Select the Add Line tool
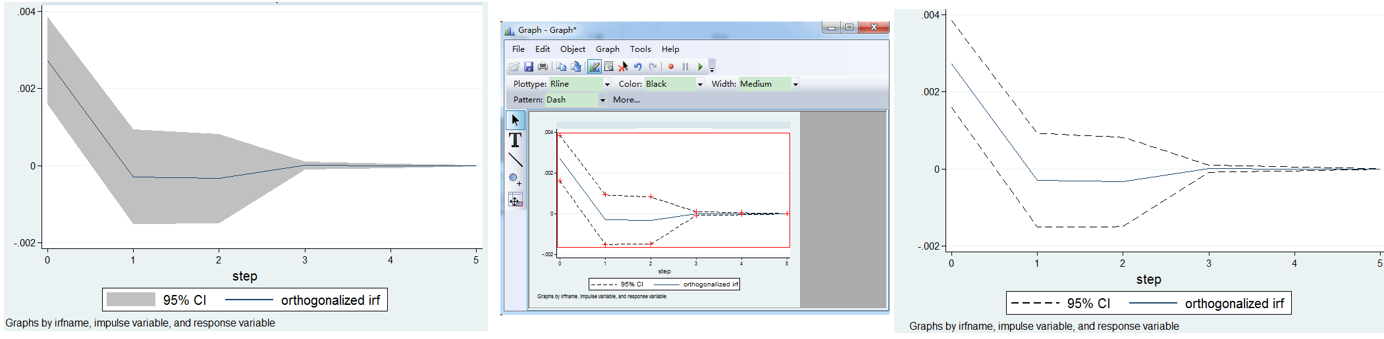Viewport: 1384px width, 339px height. (x=515, y=160)
